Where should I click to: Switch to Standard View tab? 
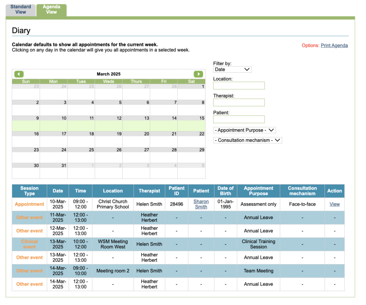pyautogui.click(x=21, y=9)
